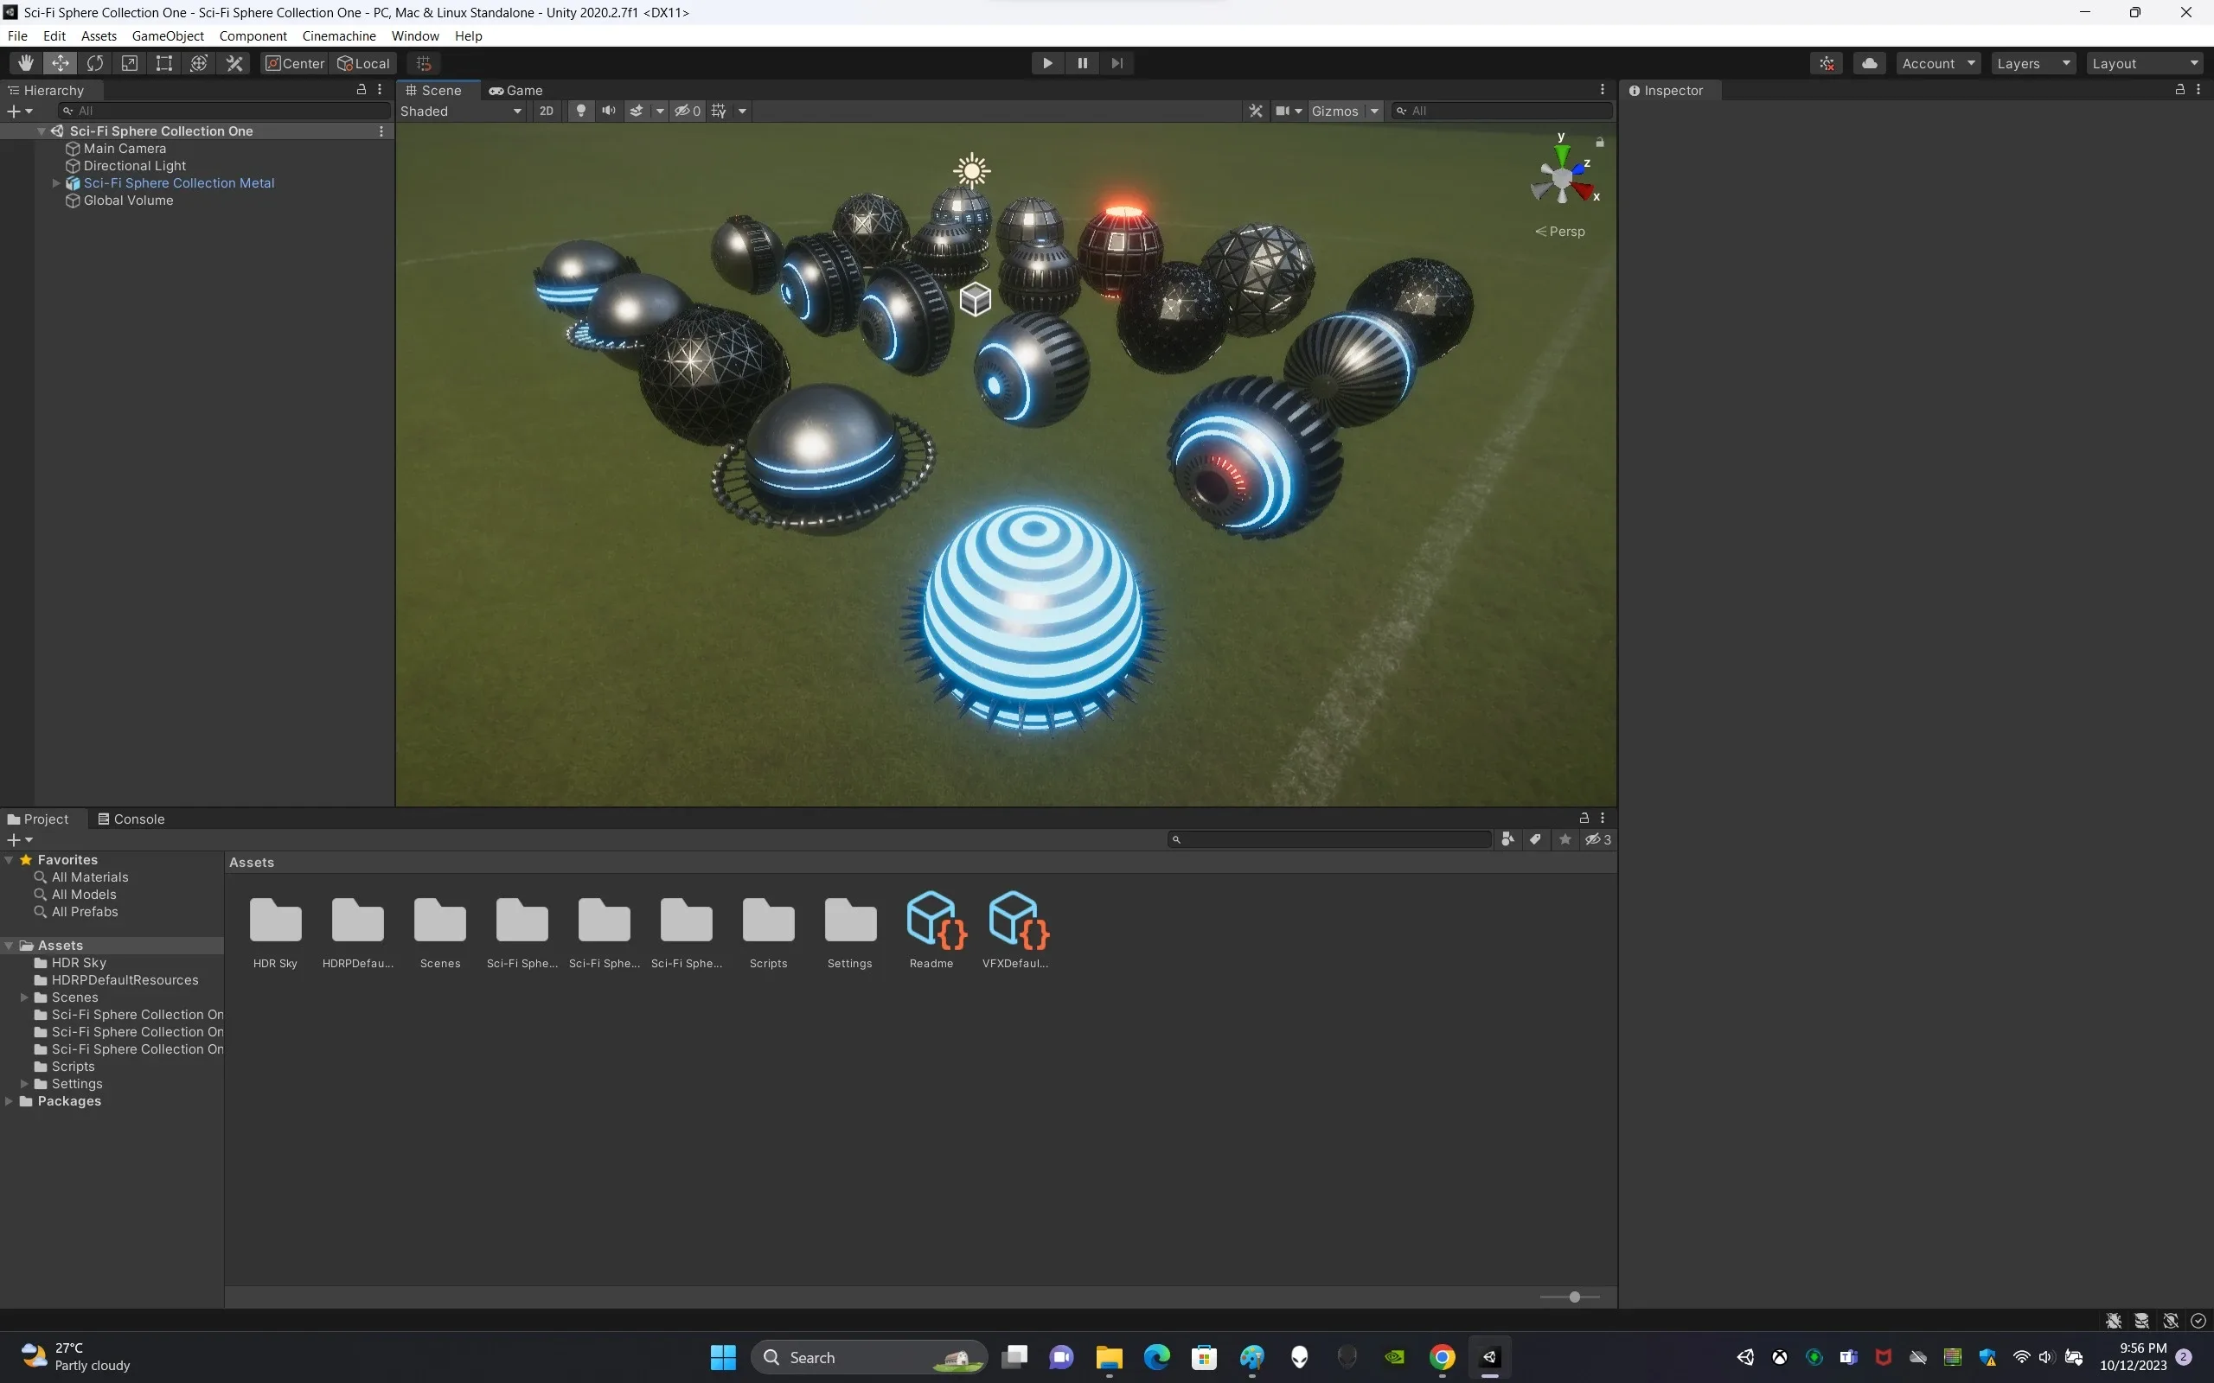2214x1383 pixels.
Task: Open the GameObject menu
Action: click(x=168, y=35)
